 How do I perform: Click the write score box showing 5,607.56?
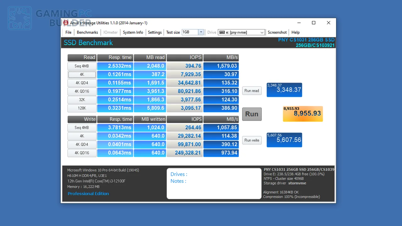tap(284, 140)
